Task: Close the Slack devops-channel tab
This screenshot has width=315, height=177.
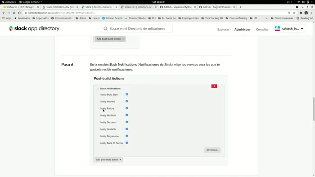Action: point(116,7)
